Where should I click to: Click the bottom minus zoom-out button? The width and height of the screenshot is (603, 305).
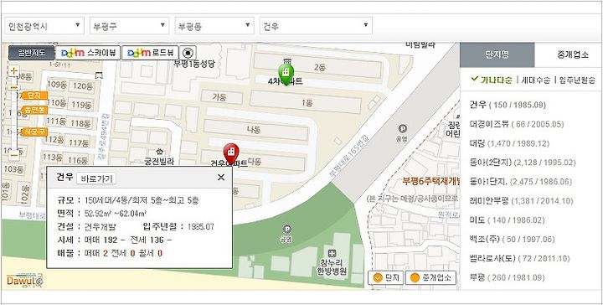click(14, 155)
